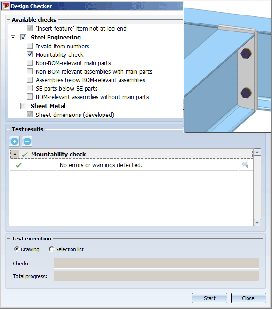Viewport: 272px width, 310px height.
Task: Click the Start button
Action: [x=209, y=298]
